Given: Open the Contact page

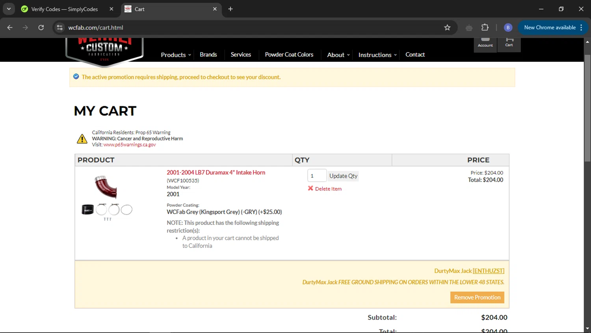Looking at the screenshot, I should [x=415, y=55].
